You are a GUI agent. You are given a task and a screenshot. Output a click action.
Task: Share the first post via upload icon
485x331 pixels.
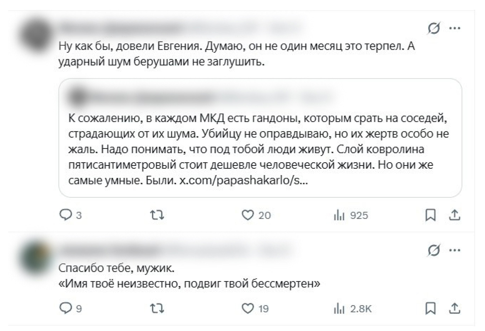[454, 215]
